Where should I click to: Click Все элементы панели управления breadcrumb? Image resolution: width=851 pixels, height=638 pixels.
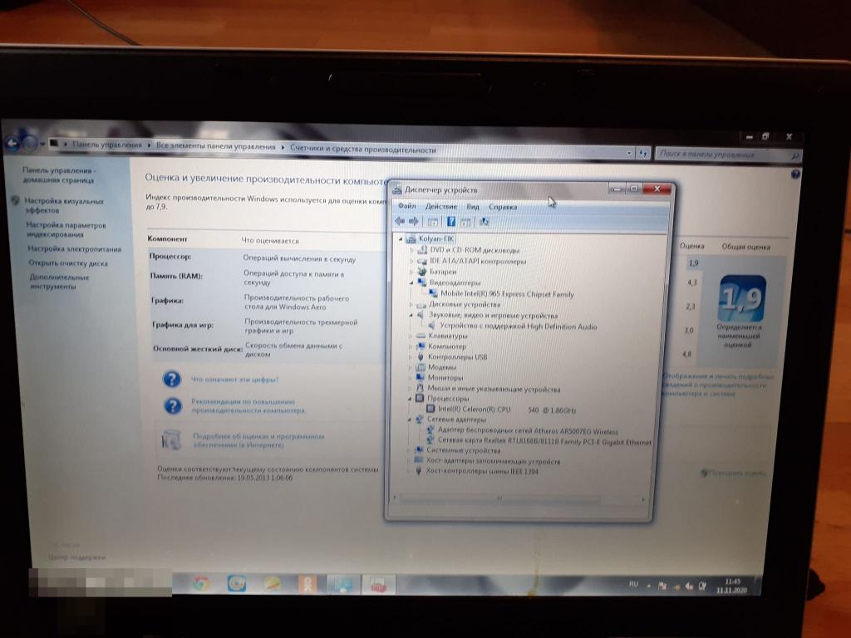click(x=215, y=146)
